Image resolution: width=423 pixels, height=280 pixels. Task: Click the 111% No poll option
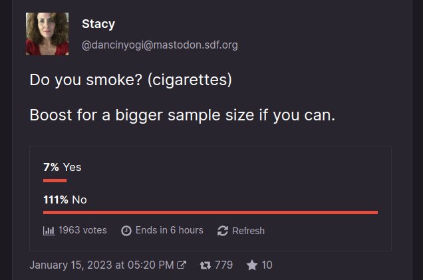65,200
